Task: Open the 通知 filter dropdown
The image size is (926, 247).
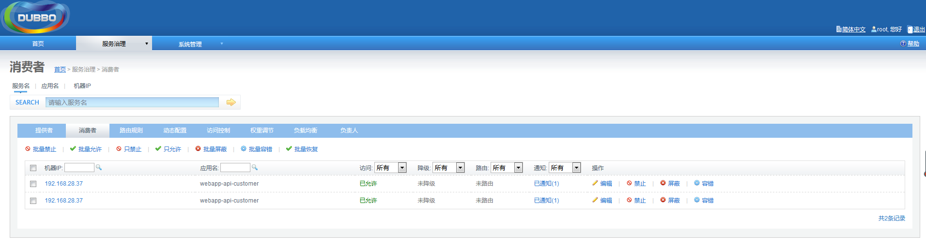Action: pyautogui.click(x=565, y=168)
